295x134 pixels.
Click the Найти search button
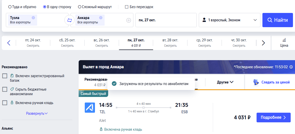pos(277,20)
